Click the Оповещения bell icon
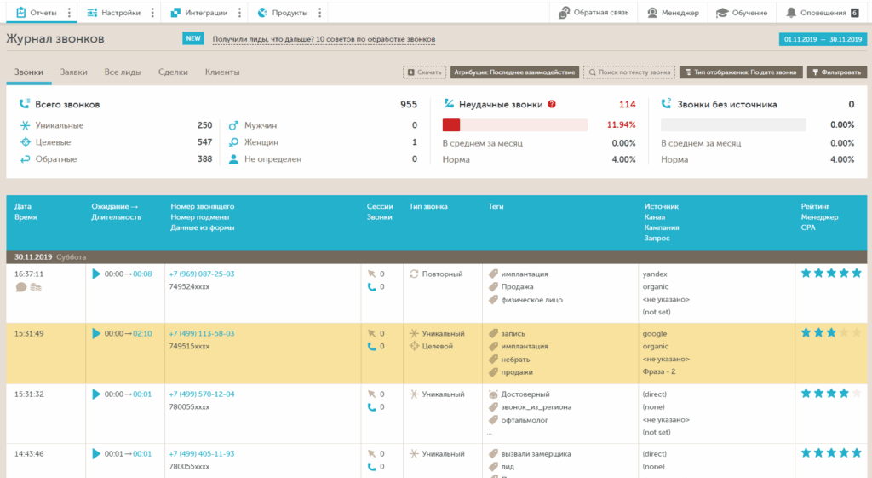The image size is (872, 478). click(791, 12)
